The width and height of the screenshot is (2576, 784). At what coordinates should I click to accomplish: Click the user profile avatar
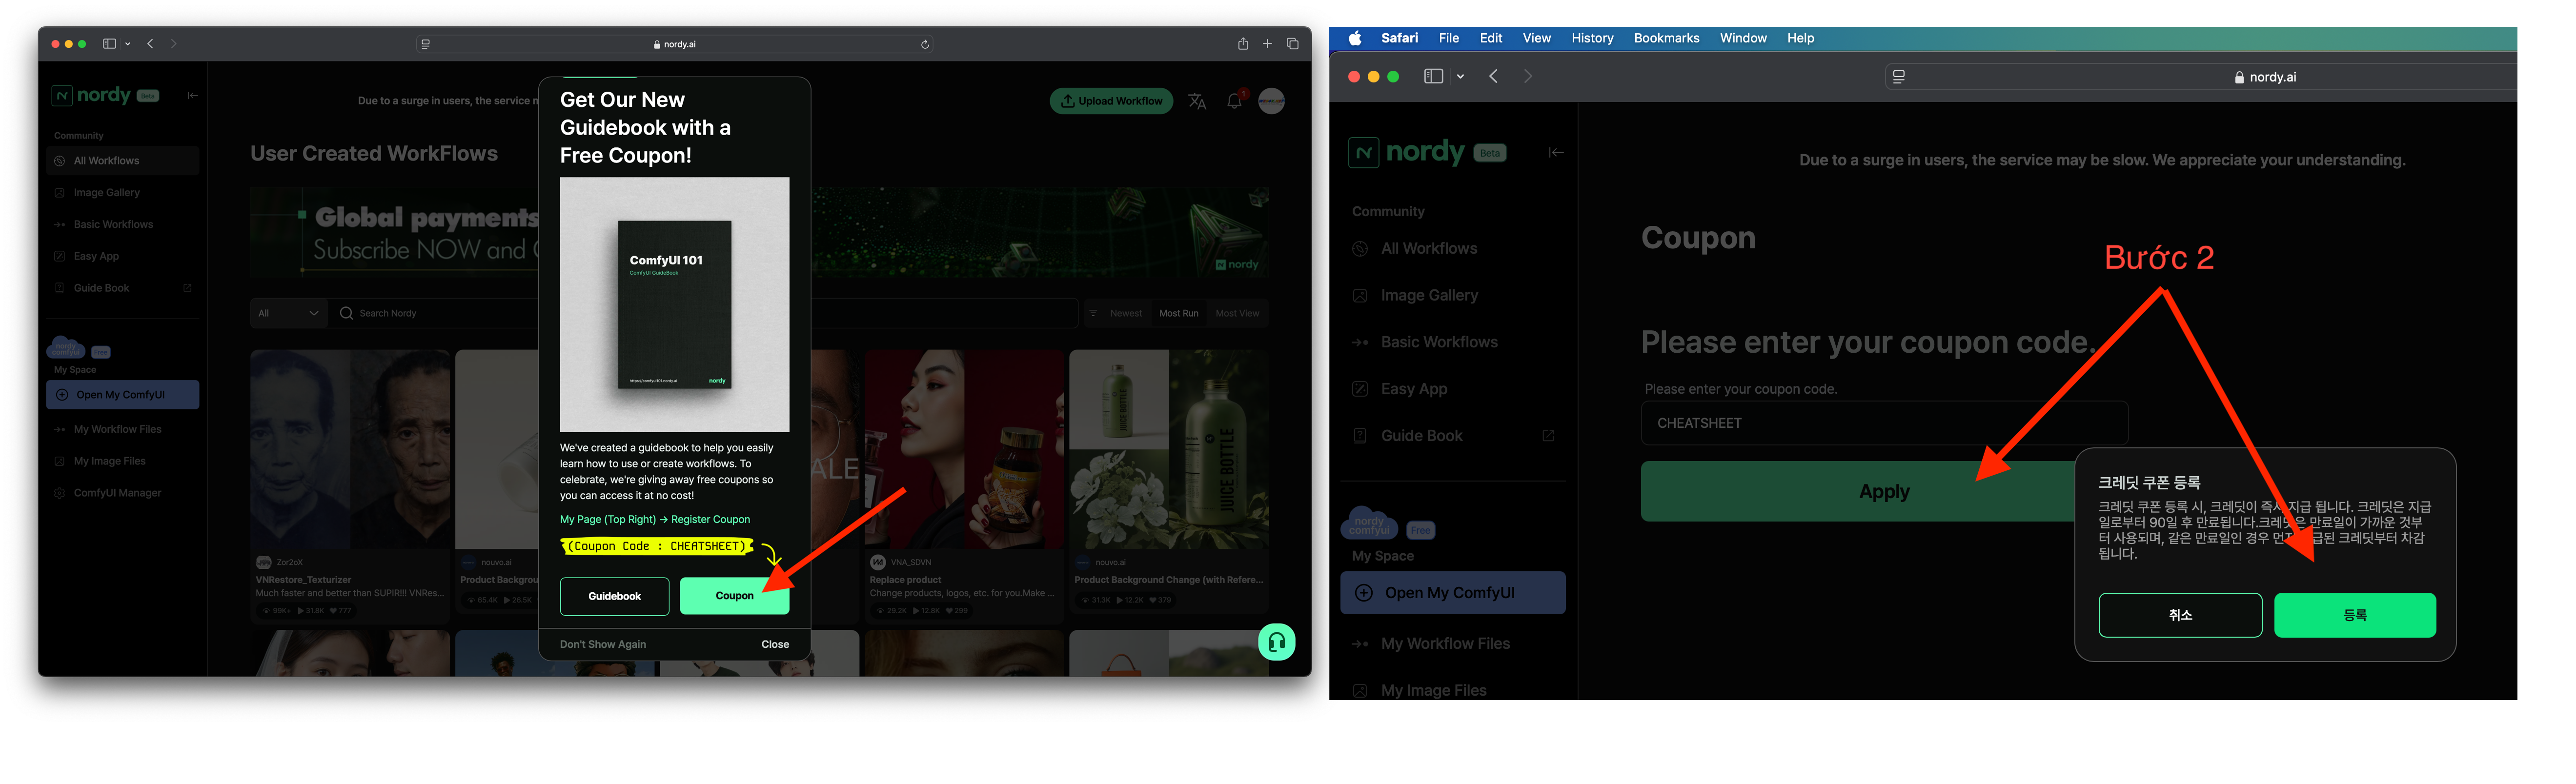tap(1271, 101)
